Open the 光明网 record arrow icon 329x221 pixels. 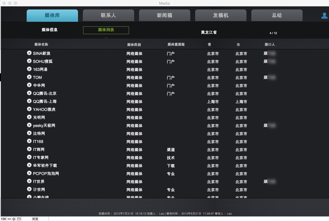(x=29, y=117)
